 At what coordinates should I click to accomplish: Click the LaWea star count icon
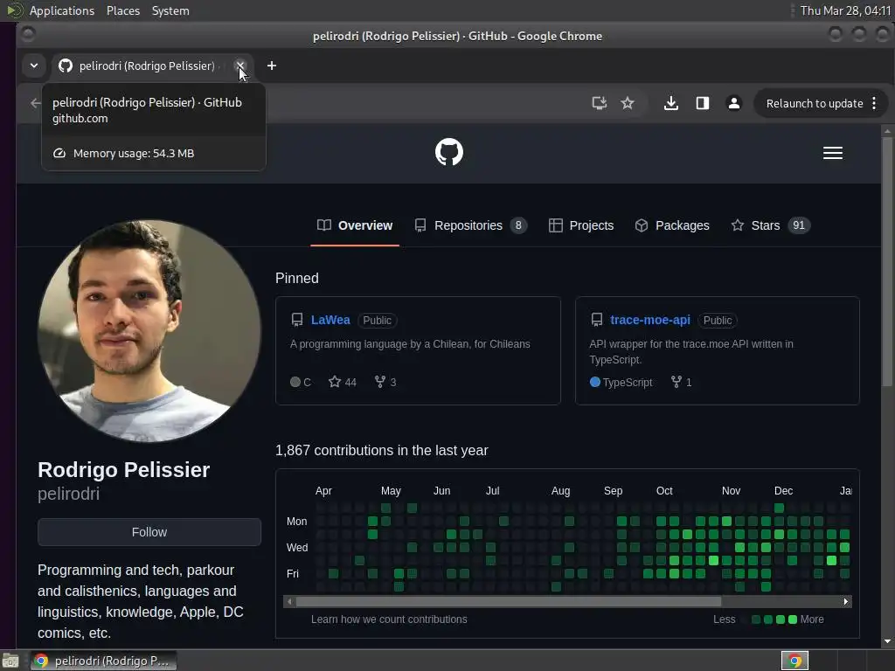(335, 382)
